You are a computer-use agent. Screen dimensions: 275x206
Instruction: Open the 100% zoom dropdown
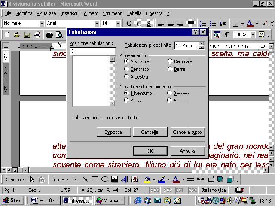(x=253, y=35)
